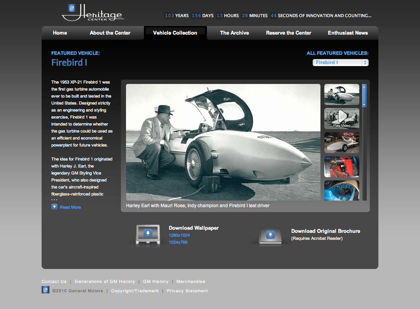
Task: Click the blue Read More arrow icon
Action: [54, 207]
